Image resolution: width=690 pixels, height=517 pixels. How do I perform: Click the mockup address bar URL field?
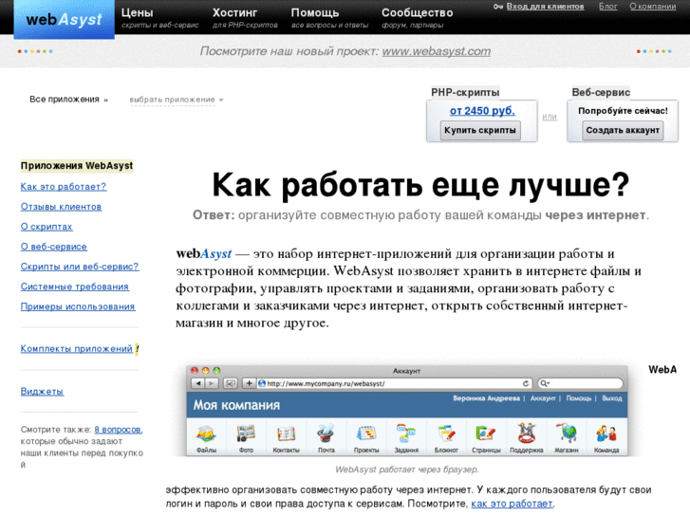click(x=395, y=383)
